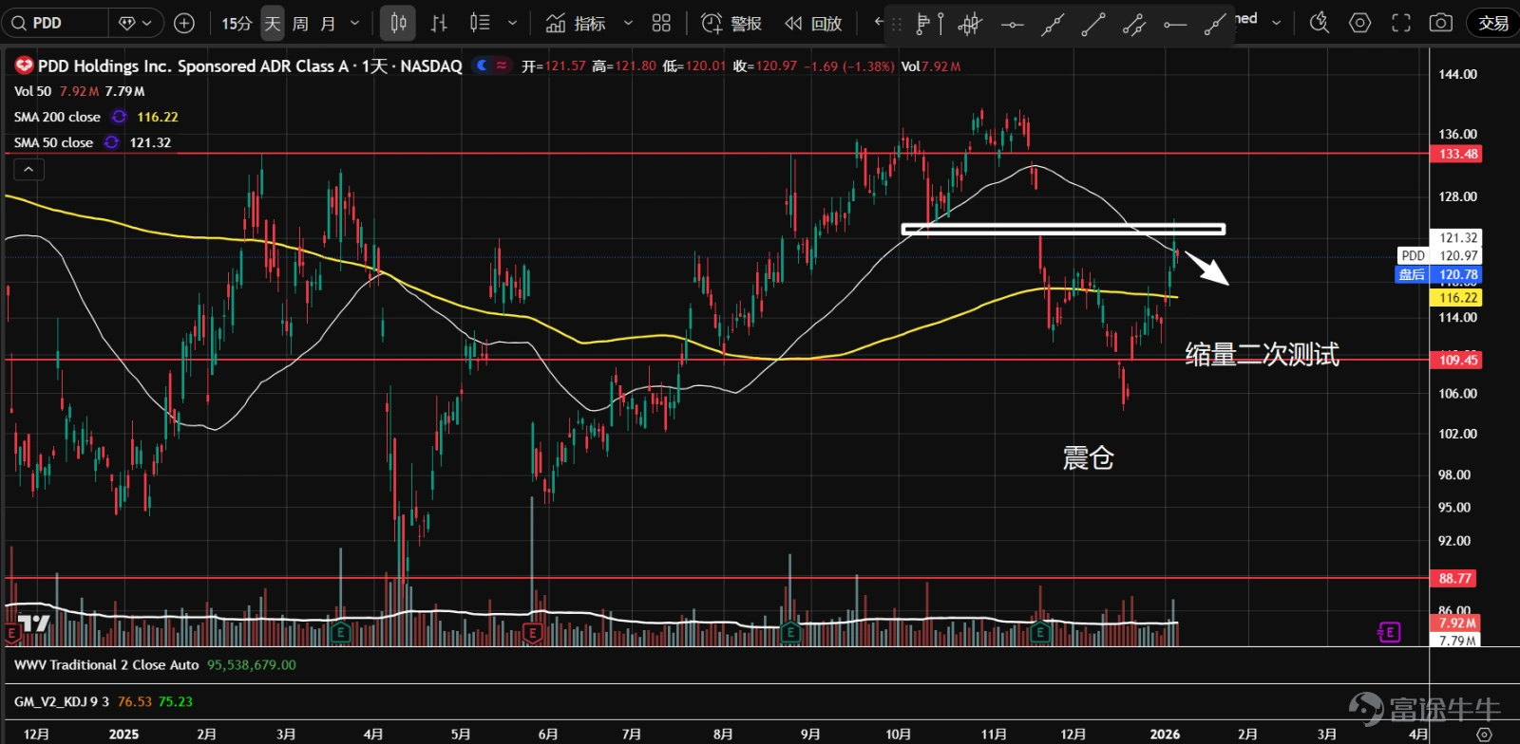Select candlestick chart style
This screenshot has width=1520, height=744.
(398, 23)
